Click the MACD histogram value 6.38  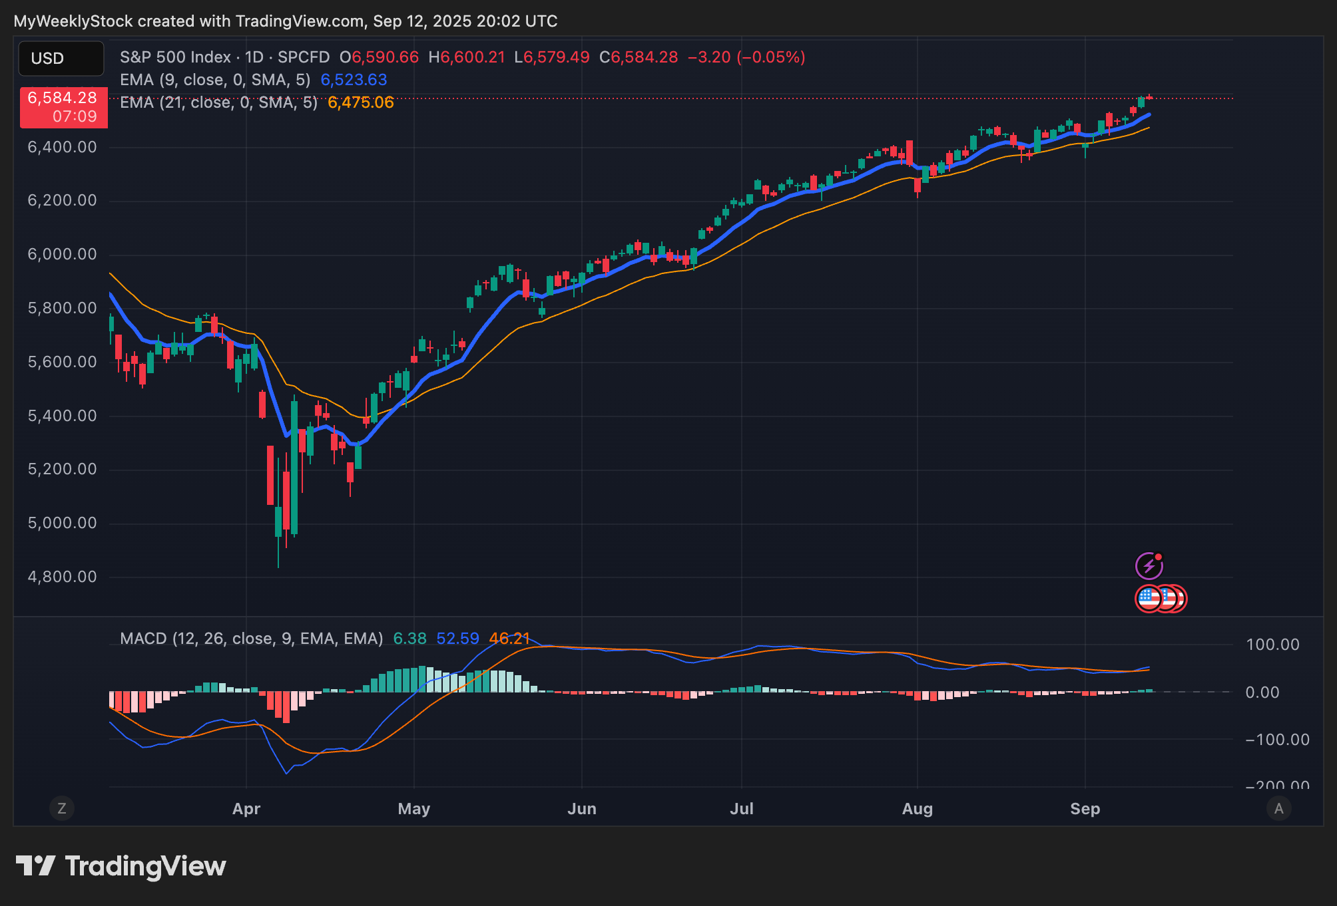pyautogui.click(x=409, y=639)
